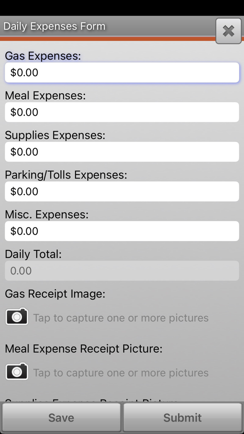Select the Gas Expenses amount field
The width and height of the screenshot is (244, 434).
coord(122,72)
